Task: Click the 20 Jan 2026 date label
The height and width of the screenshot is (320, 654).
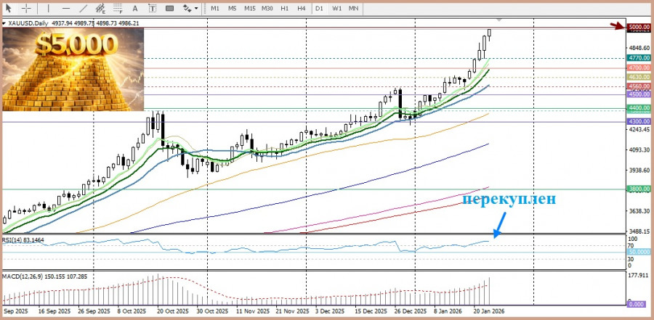Action: coord(488,311)
